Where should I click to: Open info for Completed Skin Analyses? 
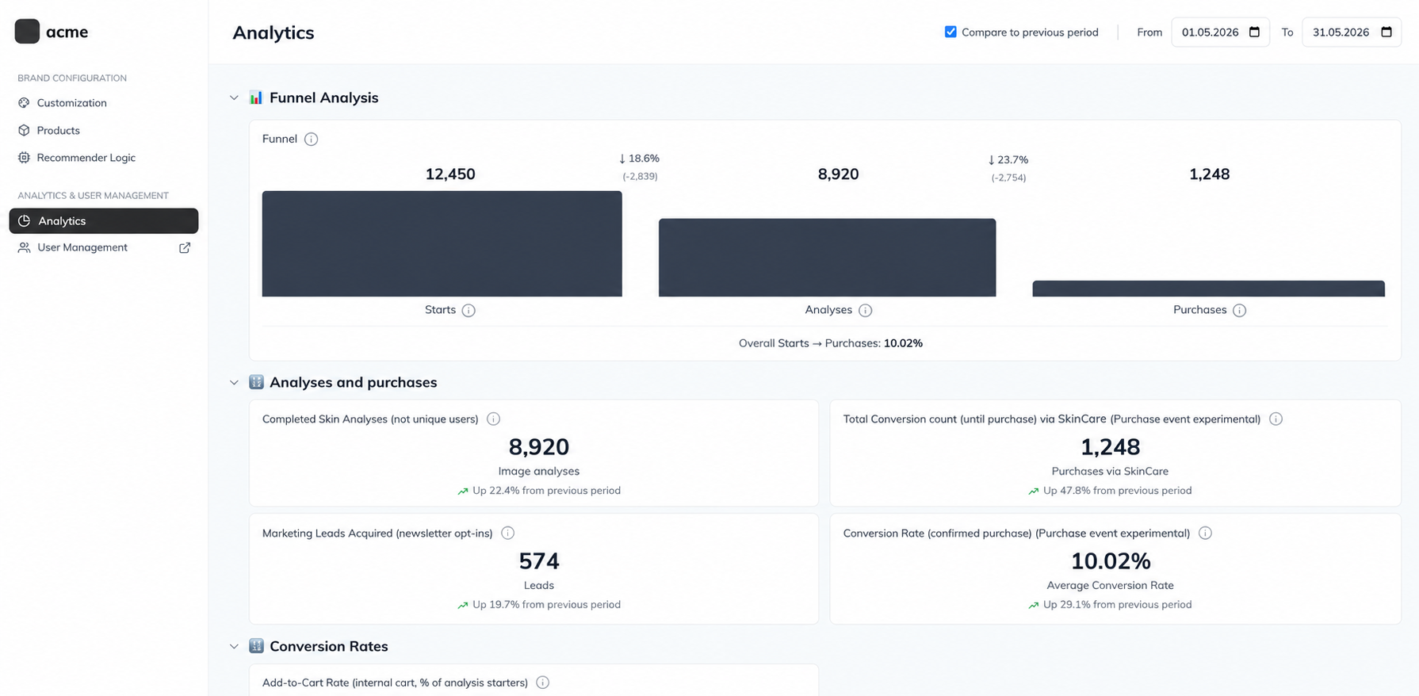493,419
